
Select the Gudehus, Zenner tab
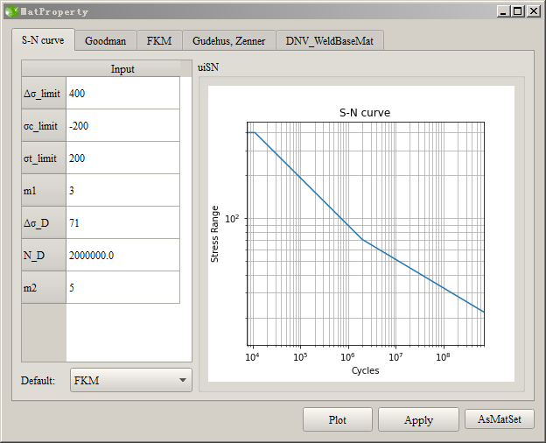228,41
